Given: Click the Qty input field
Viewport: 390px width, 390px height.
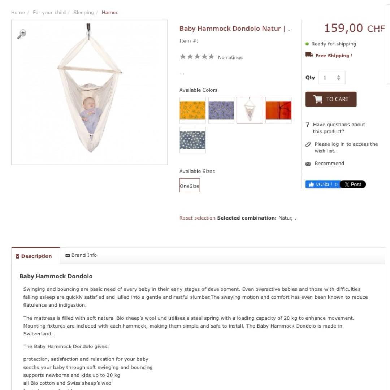Looking at the screenshot, I should point(327,78).
